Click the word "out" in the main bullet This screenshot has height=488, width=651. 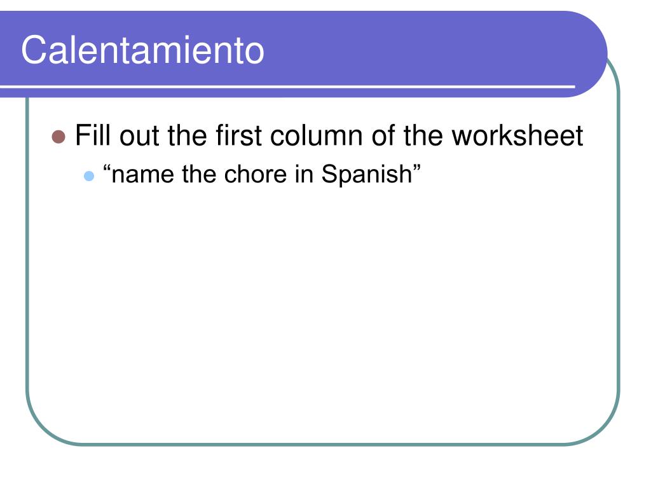tap(139, 136)
